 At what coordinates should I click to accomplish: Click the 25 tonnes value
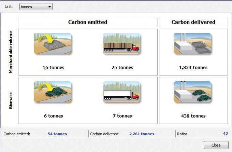click(x=122, y=67)
